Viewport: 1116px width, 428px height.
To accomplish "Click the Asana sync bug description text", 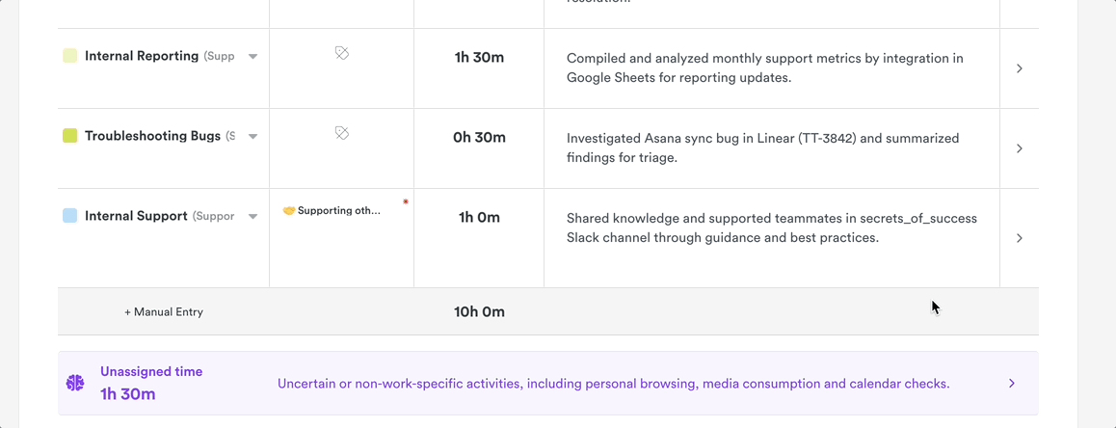I will 762,147.
